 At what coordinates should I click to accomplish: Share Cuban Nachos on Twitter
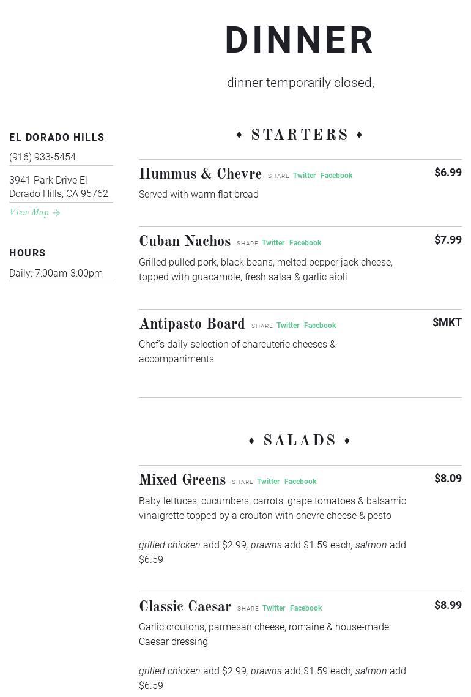(x=273, y=243)
